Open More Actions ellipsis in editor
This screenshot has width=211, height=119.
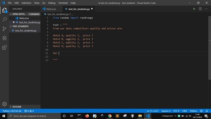pyautogui.click(x=206, y=9)
